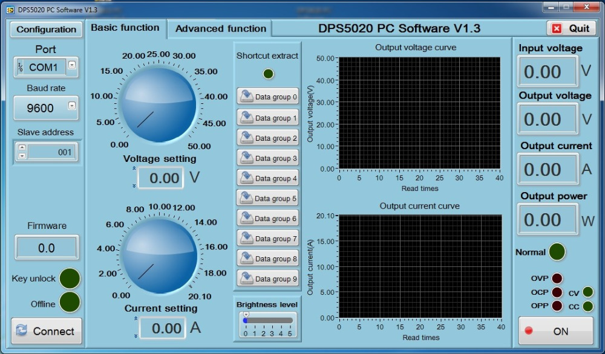Click the Voltage setting value field

160,178
